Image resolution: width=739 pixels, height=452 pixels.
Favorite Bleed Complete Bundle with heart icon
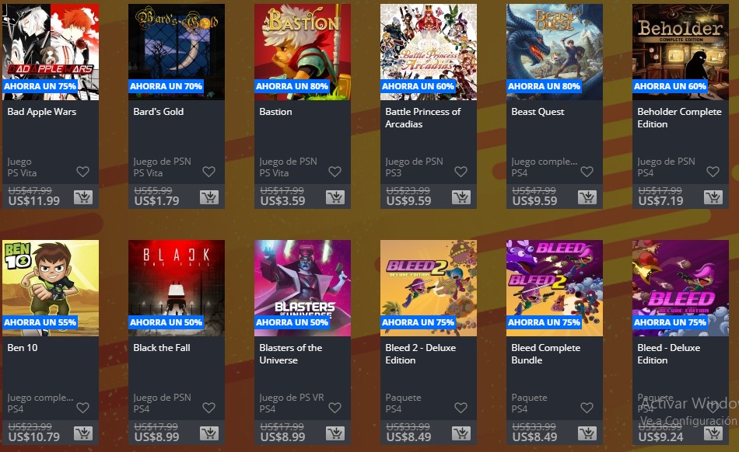587,408
